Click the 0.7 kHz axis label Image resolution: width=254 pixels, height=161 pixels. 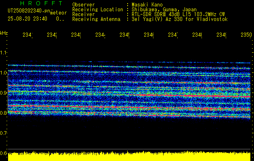click(x=4, y=133)
